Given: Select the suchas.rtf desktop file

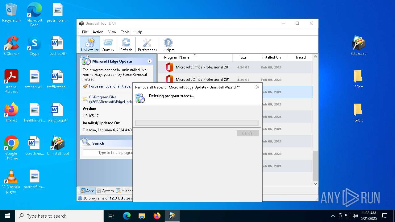Looking at the screenshot, I should [58, 46].
